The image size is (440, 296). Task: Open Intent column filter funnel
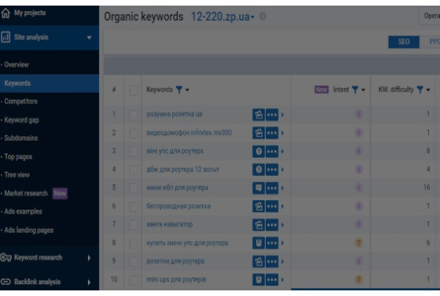click(355, 90)
